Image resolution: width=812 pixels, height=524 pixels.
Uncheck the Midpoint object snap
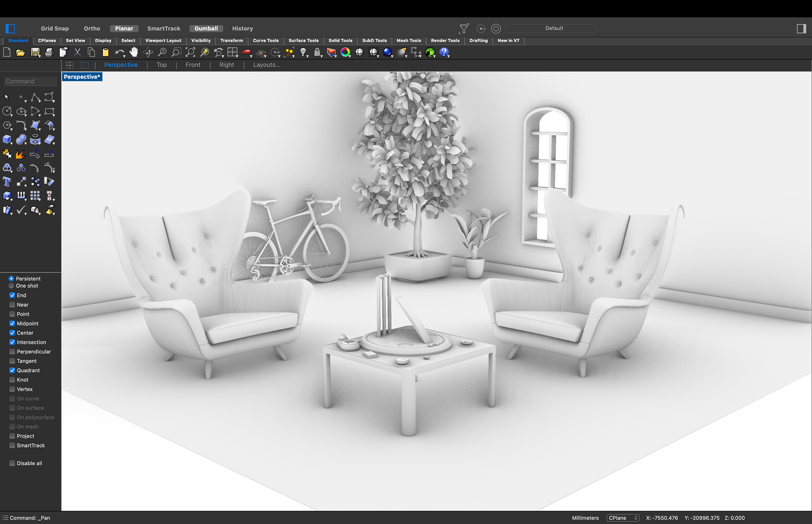12,323
